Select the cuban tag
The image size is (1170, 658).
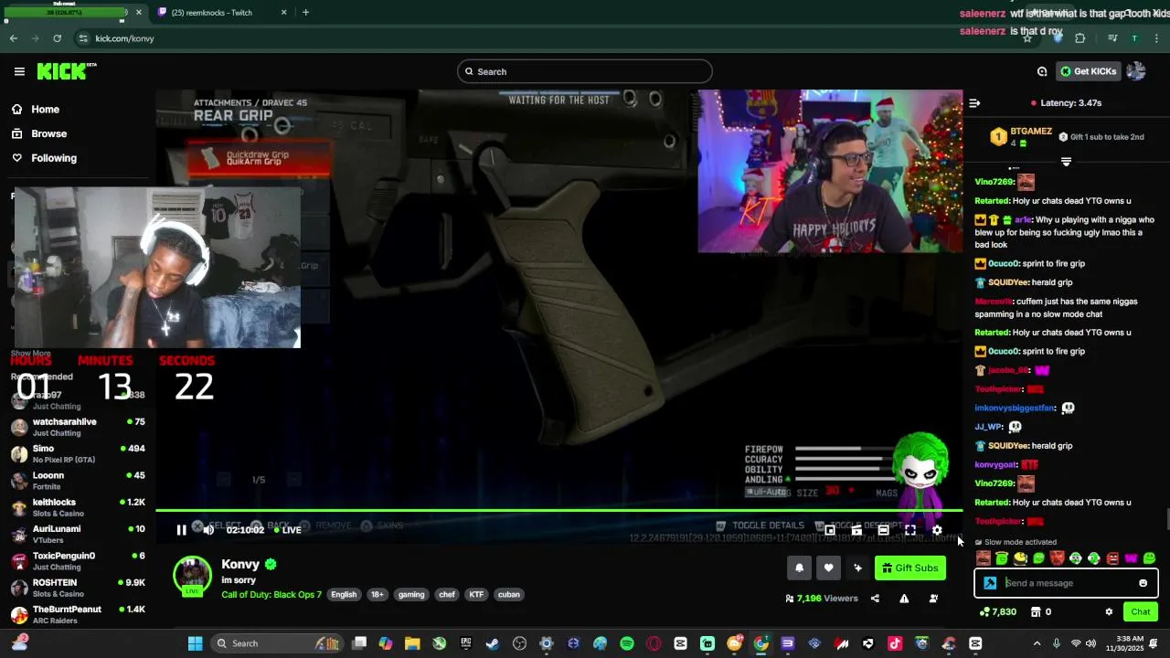(509, 594)
